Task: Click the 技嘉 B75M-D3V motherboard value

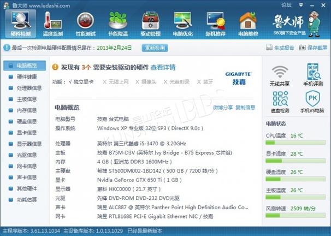Action: click(164, 152)
